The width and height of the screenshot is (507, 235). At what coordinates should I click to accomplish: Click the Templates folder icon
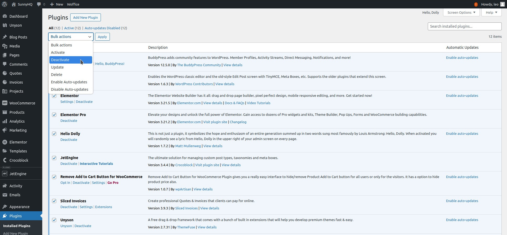[x=5, y=151]
